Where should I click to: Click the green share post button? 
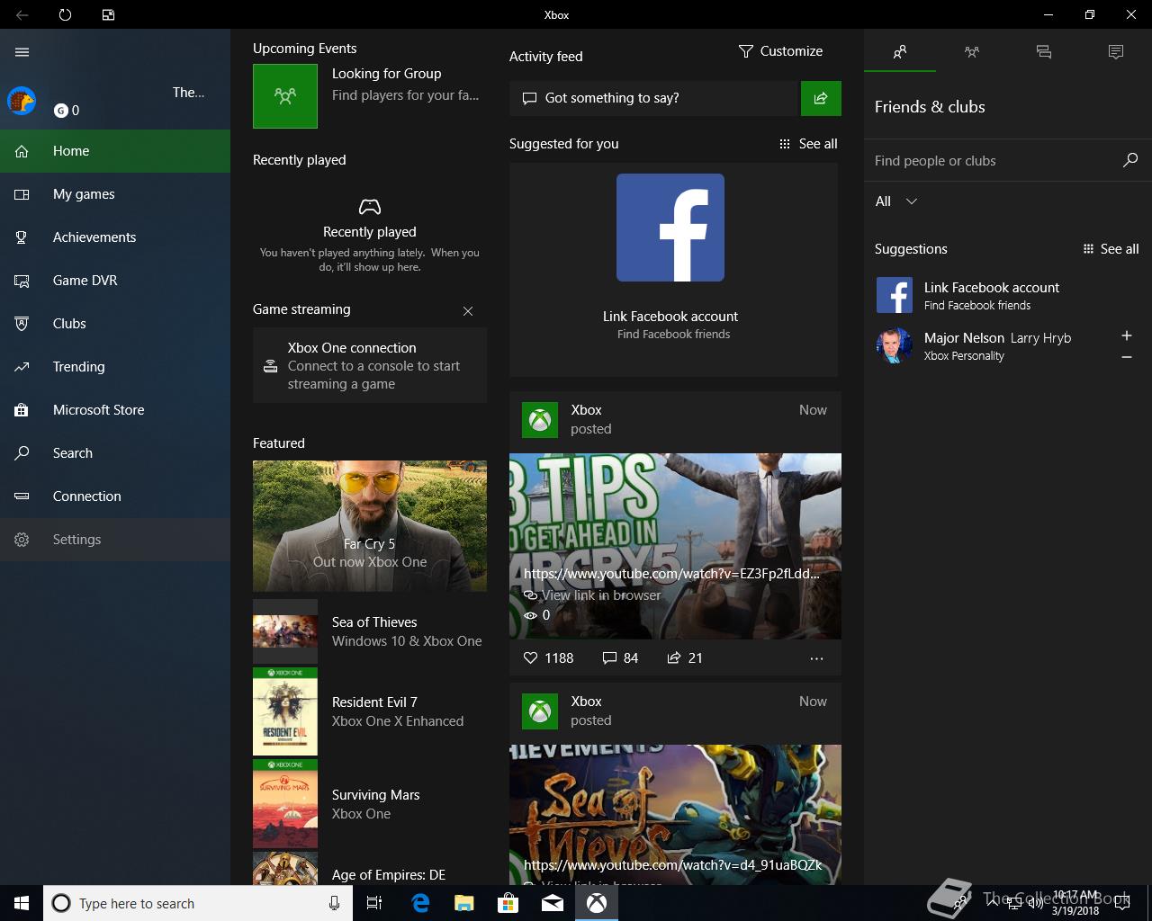click(x=821, y=98)
